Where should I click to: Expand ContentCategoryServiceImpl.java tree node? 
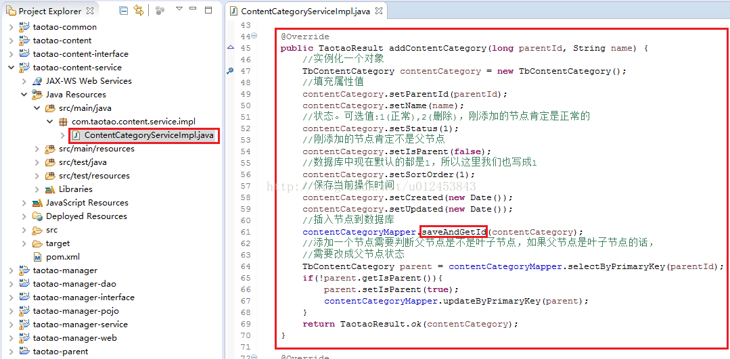(x=64, y=135)
